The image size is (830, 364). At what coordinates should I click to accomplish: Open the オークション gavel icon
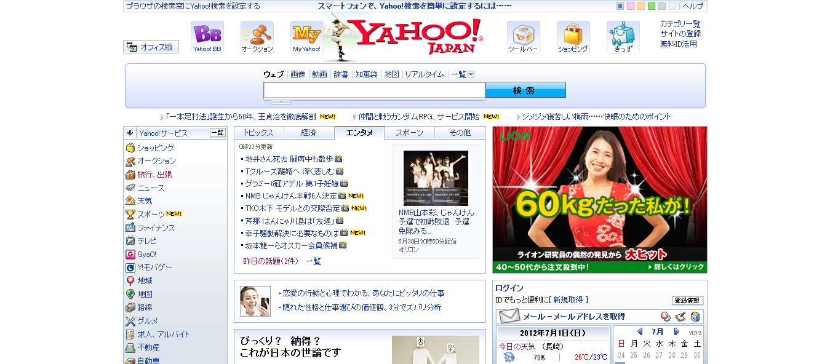pos(257,38)
